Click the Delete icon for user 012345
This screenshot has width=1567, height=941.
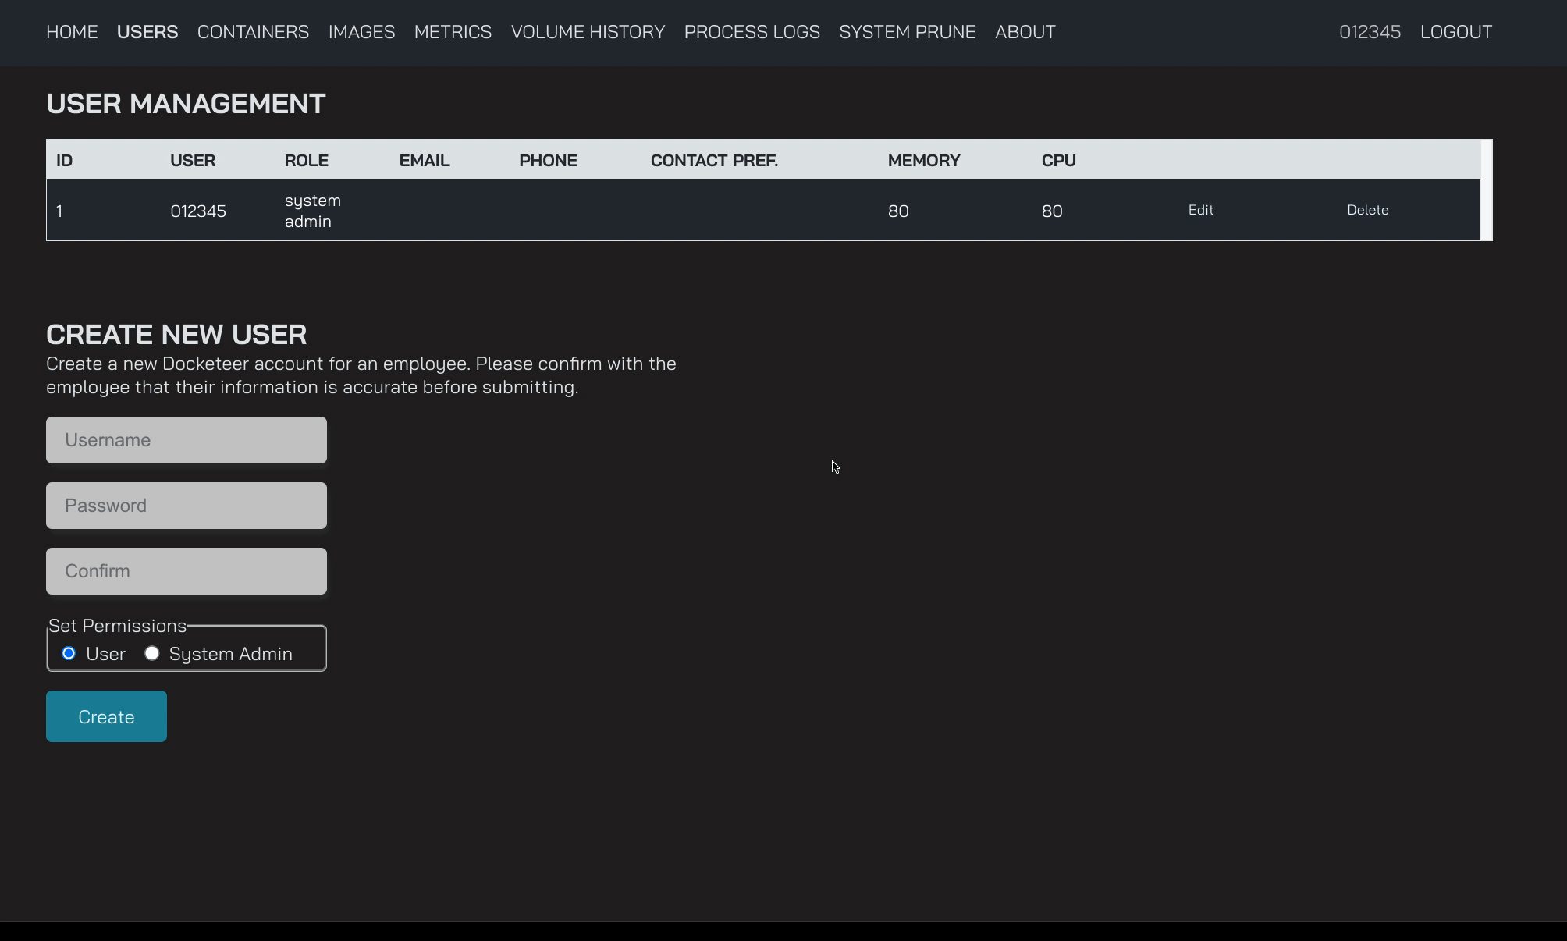point(1369,211)
